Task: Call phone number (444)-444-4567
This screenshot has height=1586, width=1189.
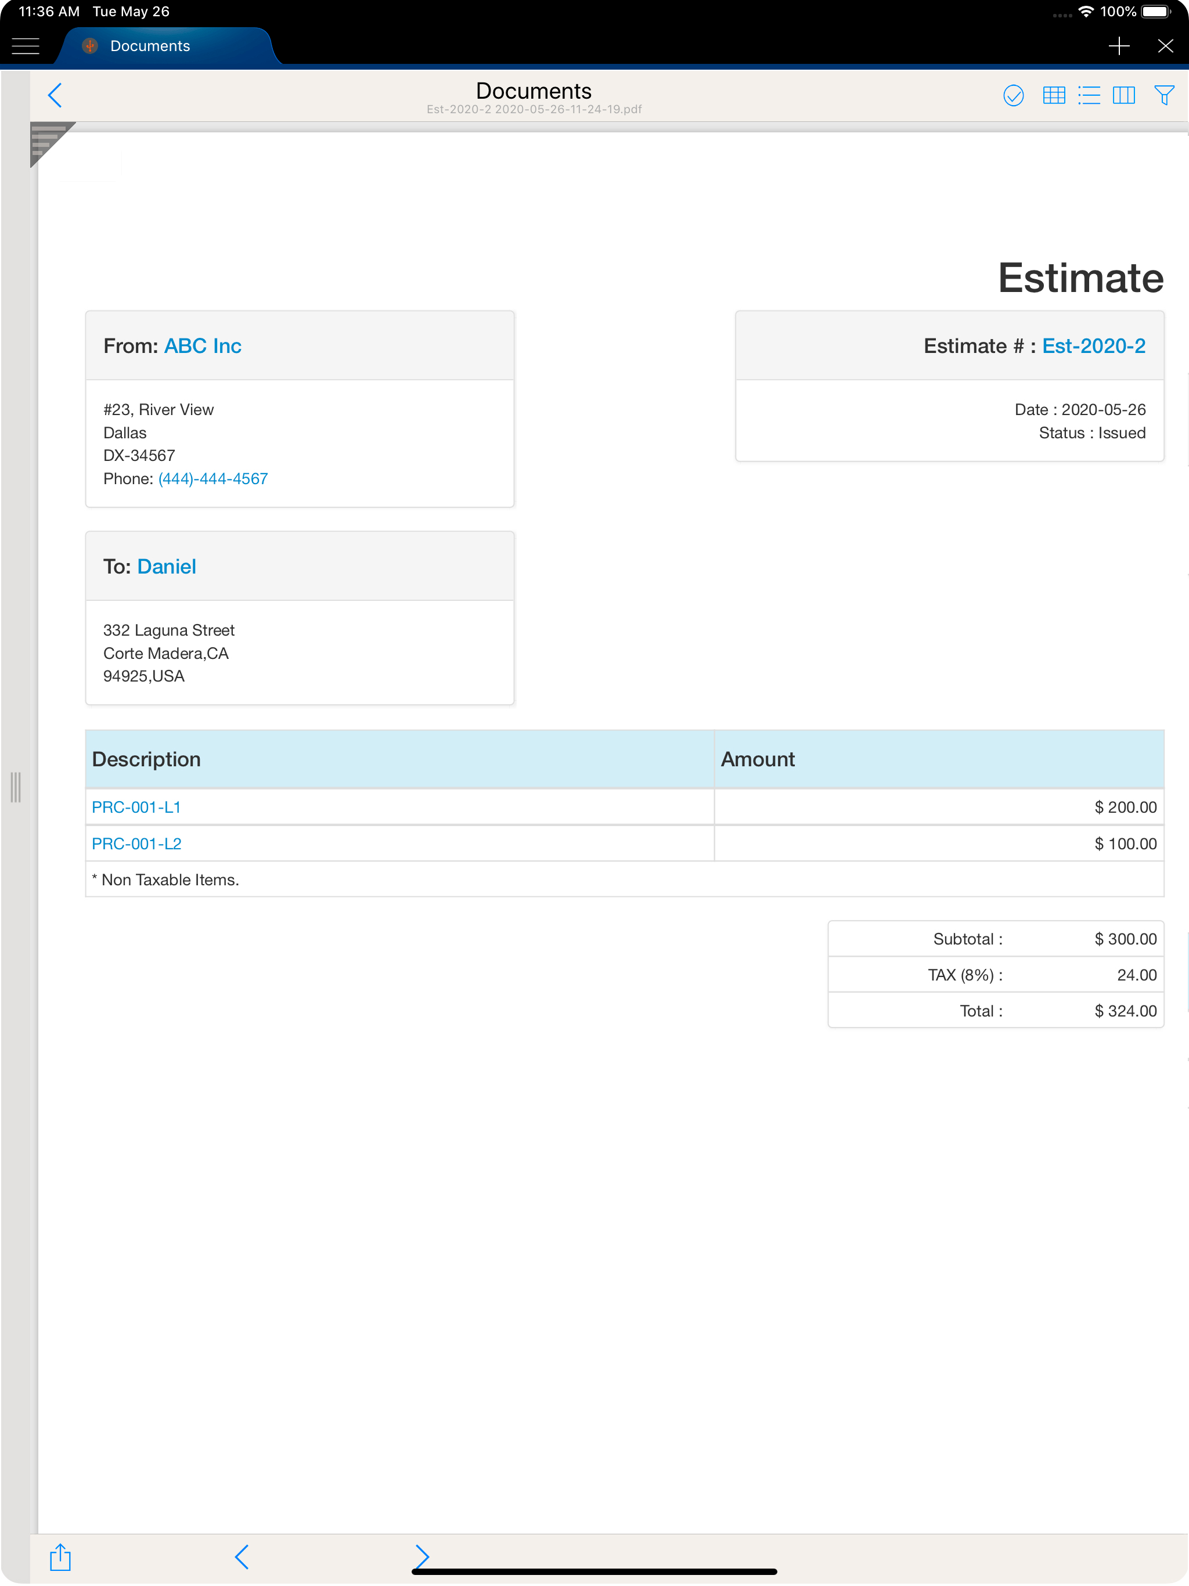Action: [x=213, y=479]
